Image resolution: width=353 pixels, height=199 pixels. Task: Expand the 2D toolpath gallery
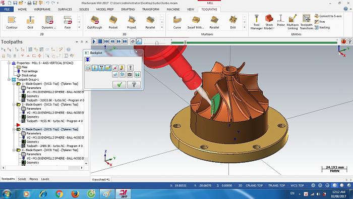(x=79, y=27)
